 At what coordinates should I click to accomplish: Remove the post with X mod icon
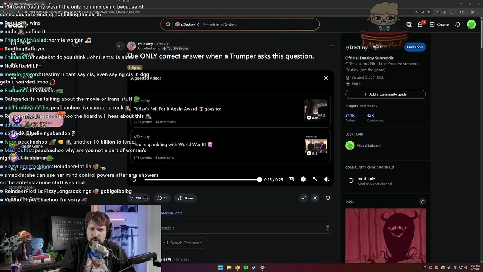(x=315, y=198)
